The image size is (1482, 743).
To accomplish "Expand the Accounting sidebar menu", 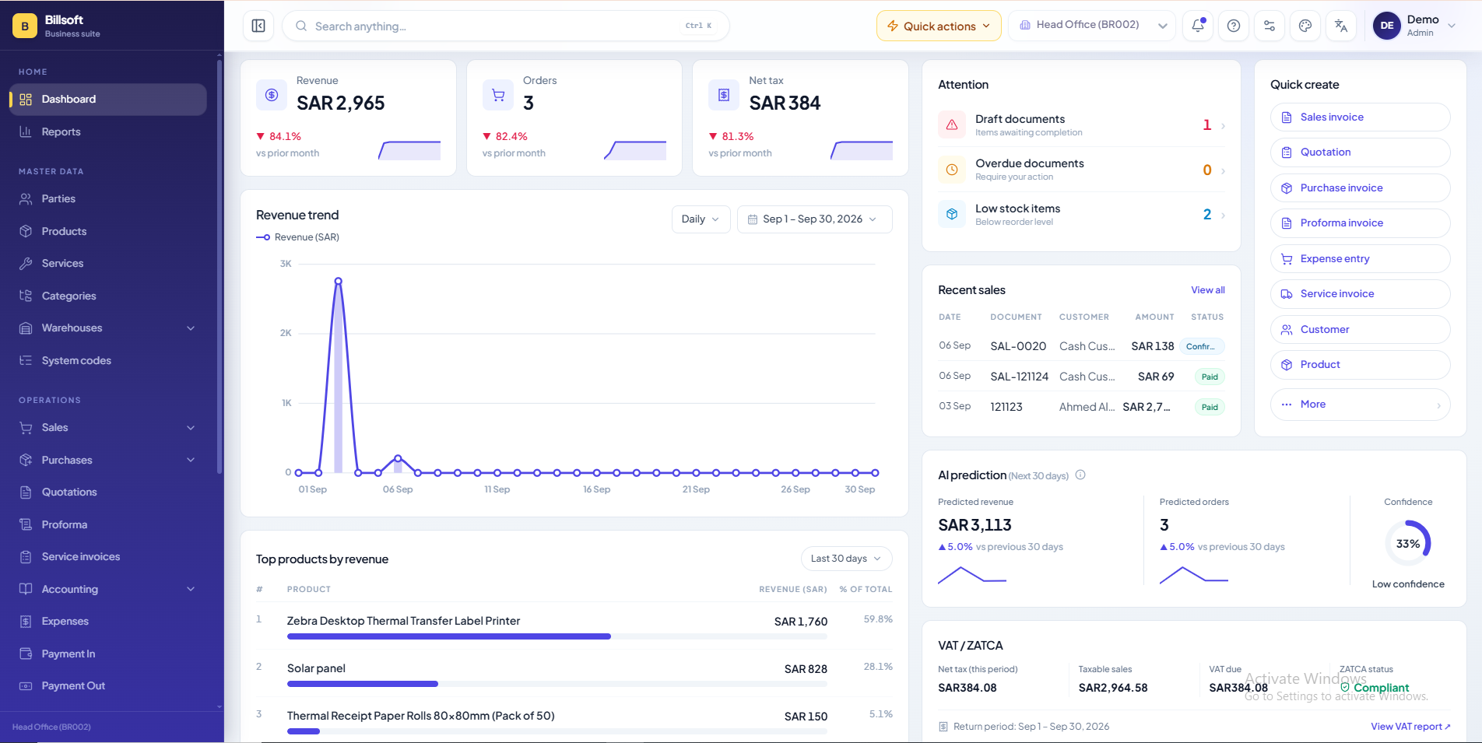I will (x=107, y=590).
